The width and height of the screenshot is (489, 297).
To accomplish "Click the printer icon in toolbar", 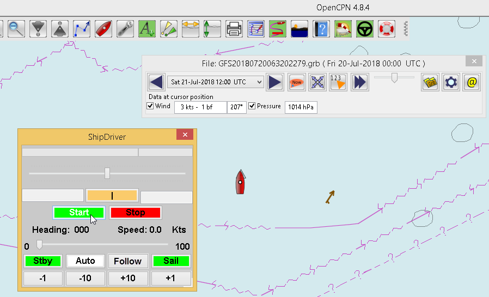I will point(234,28).
